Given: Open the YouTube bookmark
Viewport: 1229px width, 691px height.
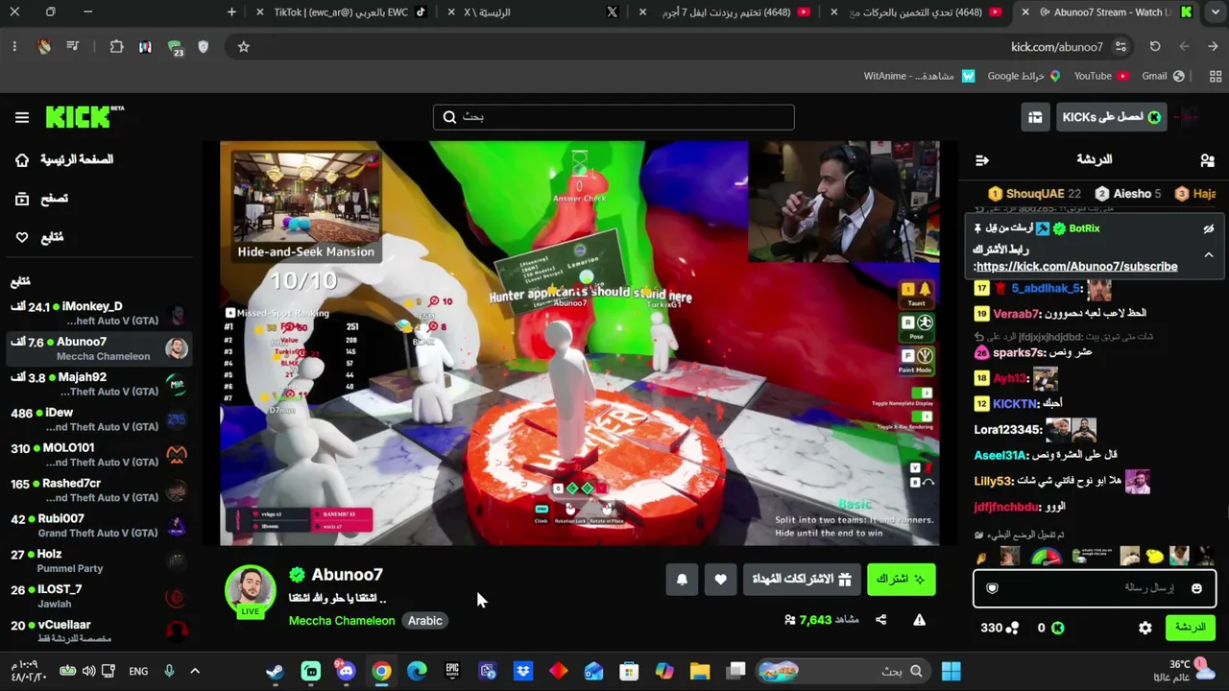Looking at the screenshot, I should click(1100, 77).
